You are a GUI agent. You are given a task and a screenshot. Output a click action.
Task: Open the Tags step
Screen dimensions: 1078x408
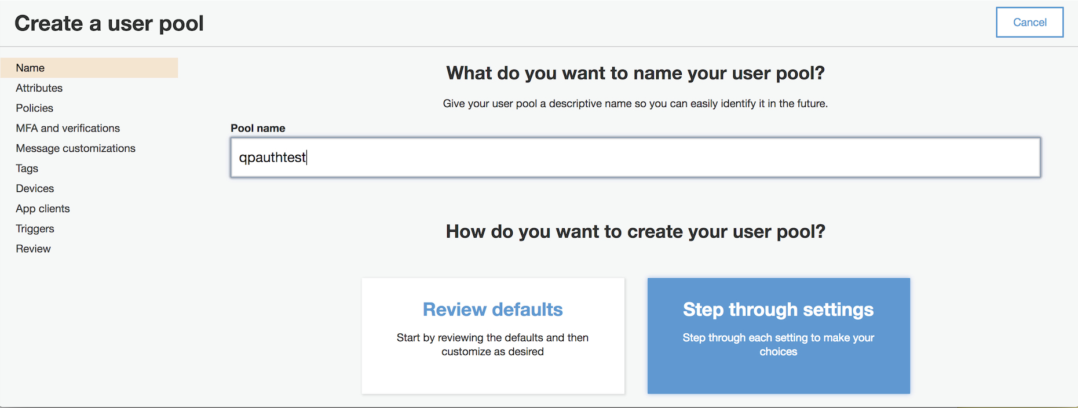[27, 169]
